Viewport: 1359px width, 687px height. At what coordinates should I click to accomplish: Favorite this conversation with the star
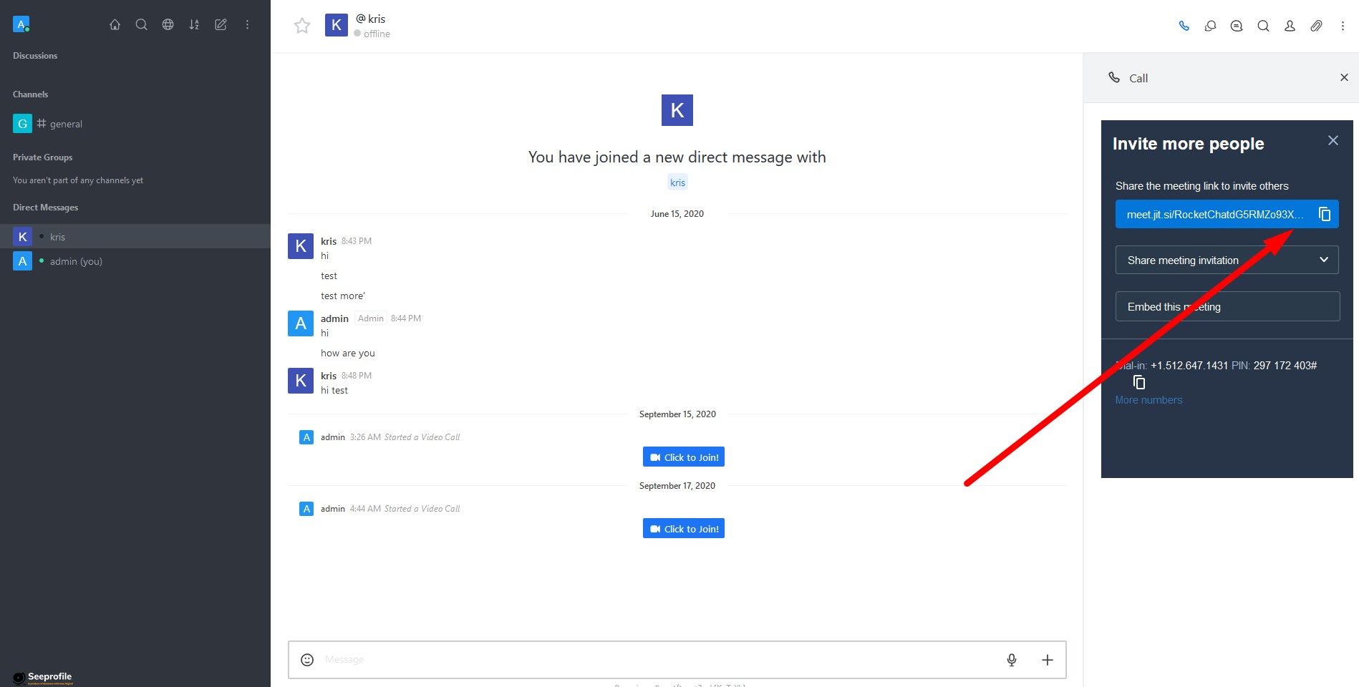click(302, 26)
